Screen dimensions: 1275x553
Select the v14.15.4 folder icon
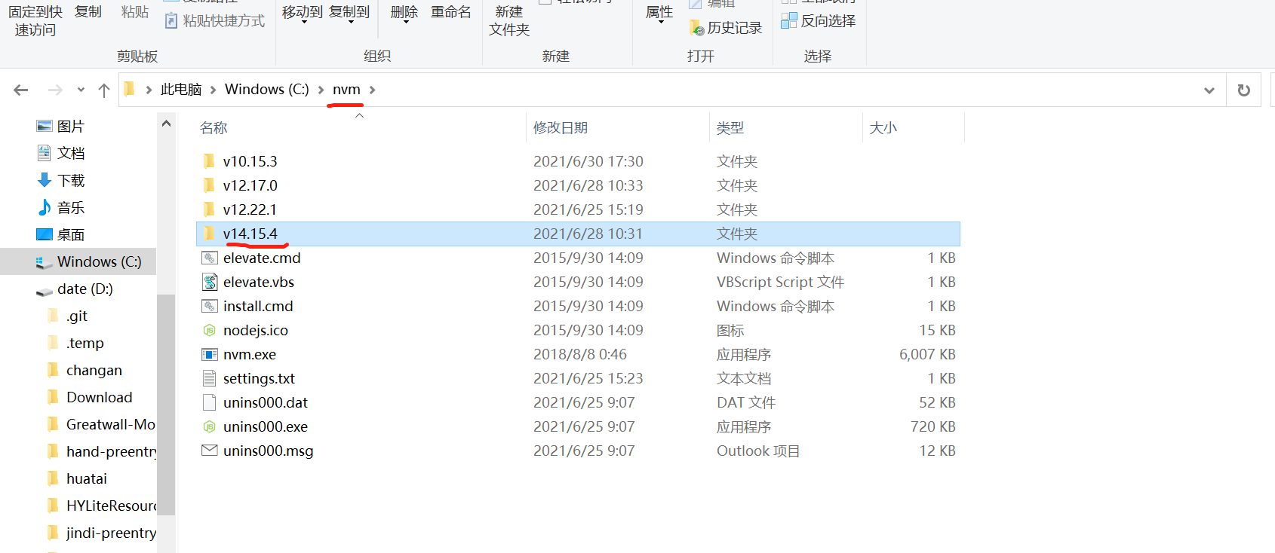click(x=209, y=234)
